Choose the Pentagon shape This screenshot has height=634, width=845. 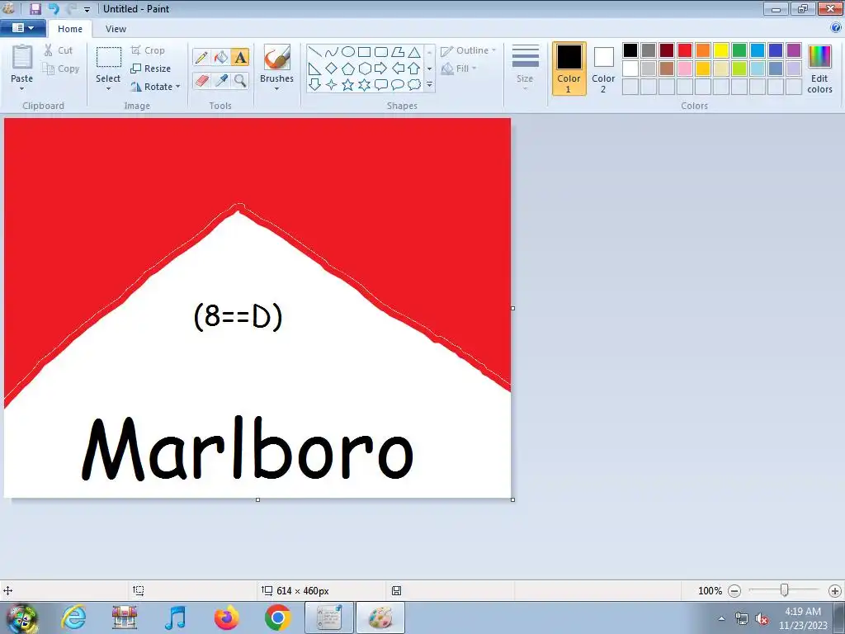(348, 69)
